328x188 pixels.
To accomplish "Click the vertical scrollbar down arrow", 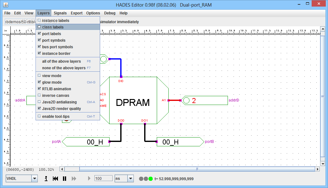I will point(323,164).
